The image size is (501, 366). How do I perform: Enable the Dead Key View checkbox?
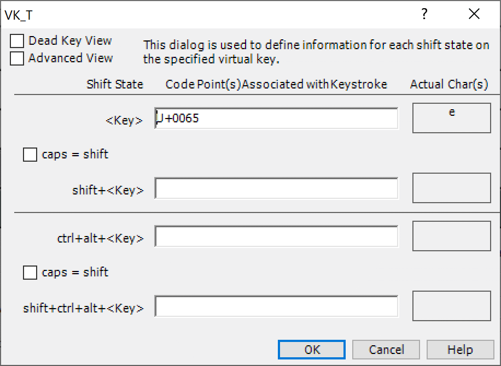[x=18, y=42]
